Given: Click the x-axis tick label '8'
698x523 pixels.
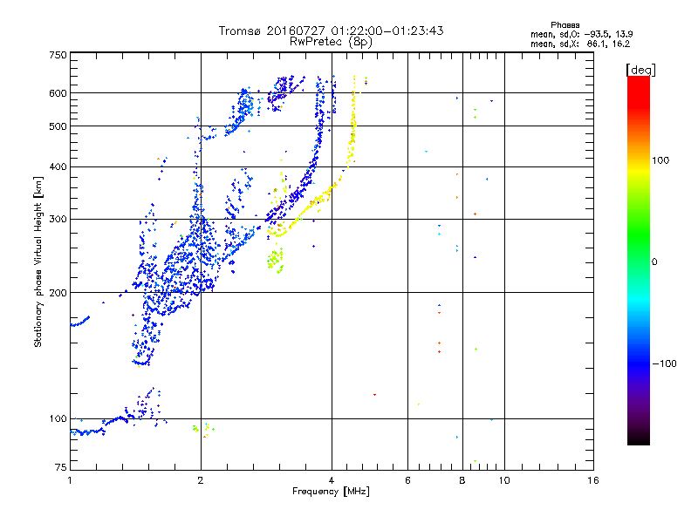Looking at the screenshot, I should [x=462, y=480].
